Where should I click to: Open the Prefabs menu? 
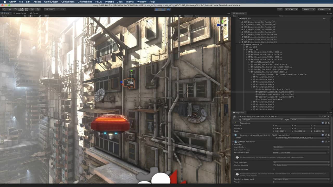(x=110, y=2)
